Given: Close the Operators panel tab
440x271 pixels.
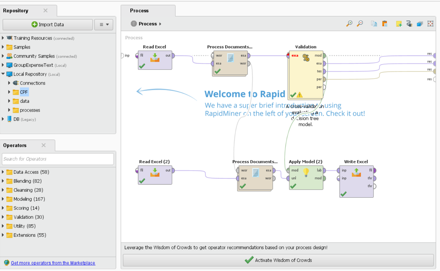Looking at the screenshot, I should (x=44, y=145).
